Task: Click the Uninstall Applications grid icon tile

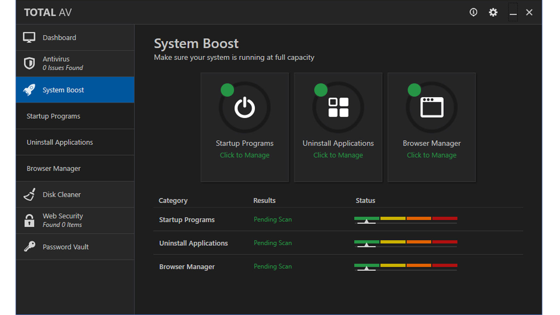Action: point(338,107)
